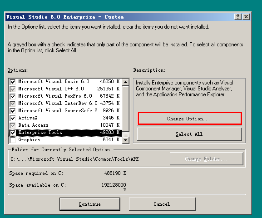Image resolution: width=262 pixels, height=218 pixels.
Task: Click the Select All button
Action: point(189,134)
